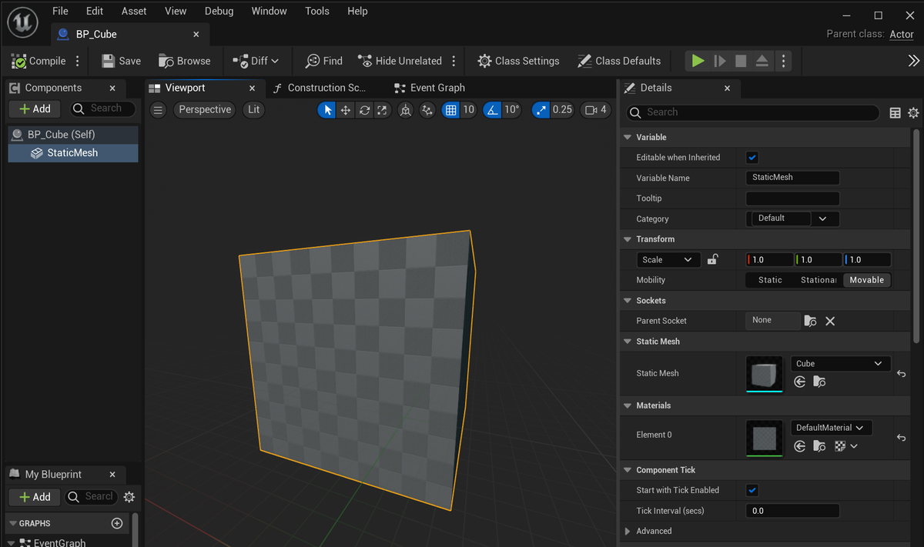The height and width of the screenshot is (547, 924).
Task: Open the Asset menu
Action: coord(134,11)
